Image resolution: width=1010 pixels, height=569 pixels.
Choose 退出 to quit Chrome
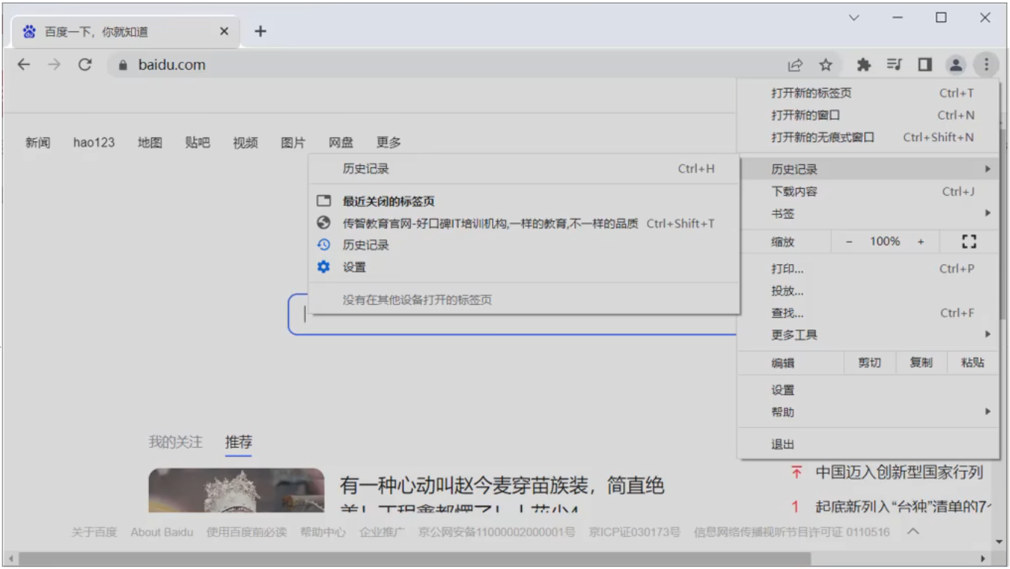pos(868,445)
